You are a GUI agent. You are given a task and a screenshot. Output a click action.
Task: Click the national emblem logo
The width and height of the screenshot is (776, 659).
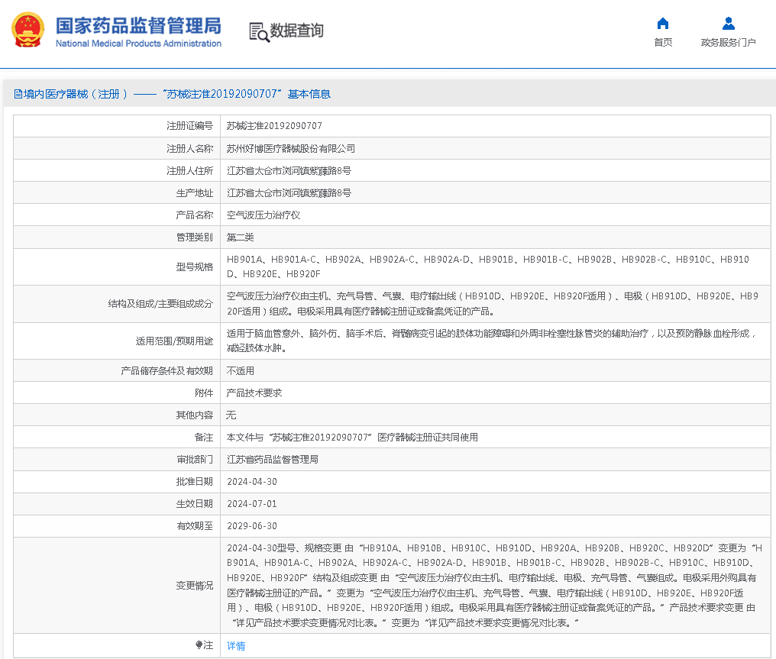coord(27,30)
